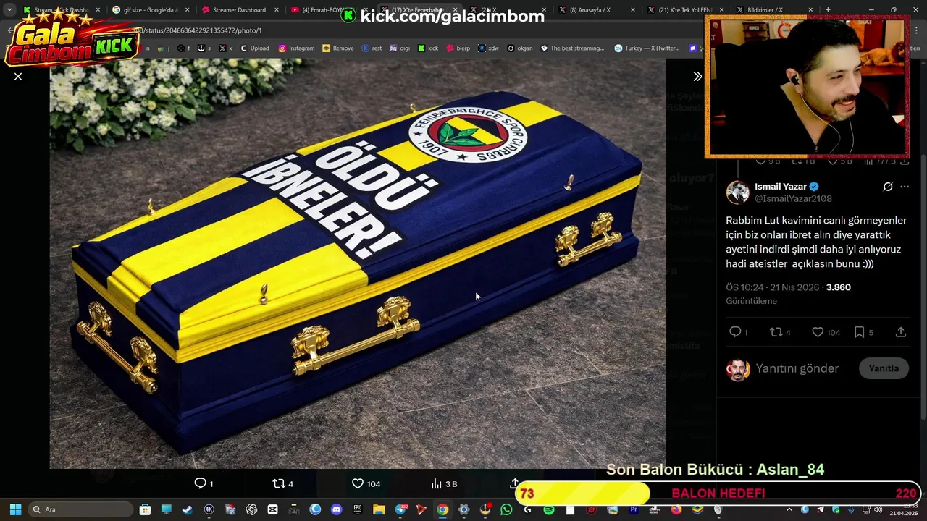Open Epic Games launcher in taskbar
Viewport: 927px width, 521px height.
click(x=358, y=509)
